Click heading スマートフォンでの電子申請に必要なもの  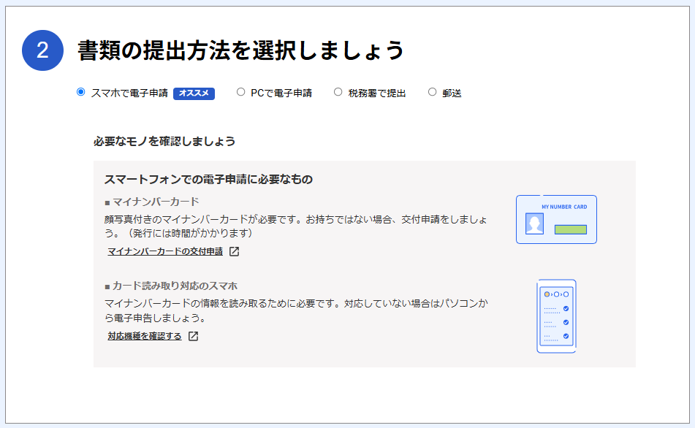tap(208, 179)
